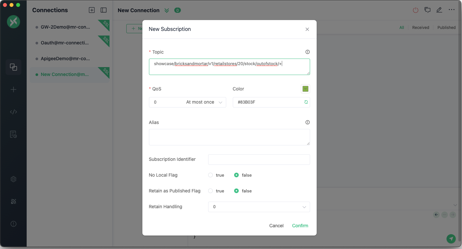Refresh random color for subscription

point(306,102)
